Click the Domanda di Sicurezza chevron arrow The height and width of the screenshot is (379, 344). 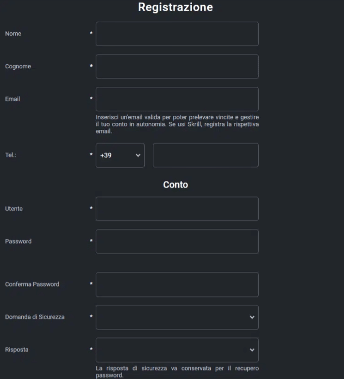click(252, 317)
